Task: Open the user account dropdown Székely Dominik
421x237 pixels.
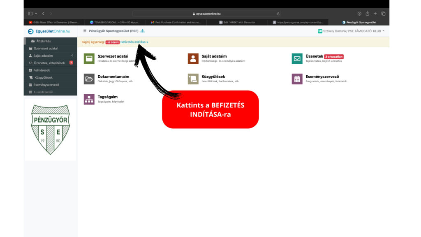Action: tap(351, 31)
